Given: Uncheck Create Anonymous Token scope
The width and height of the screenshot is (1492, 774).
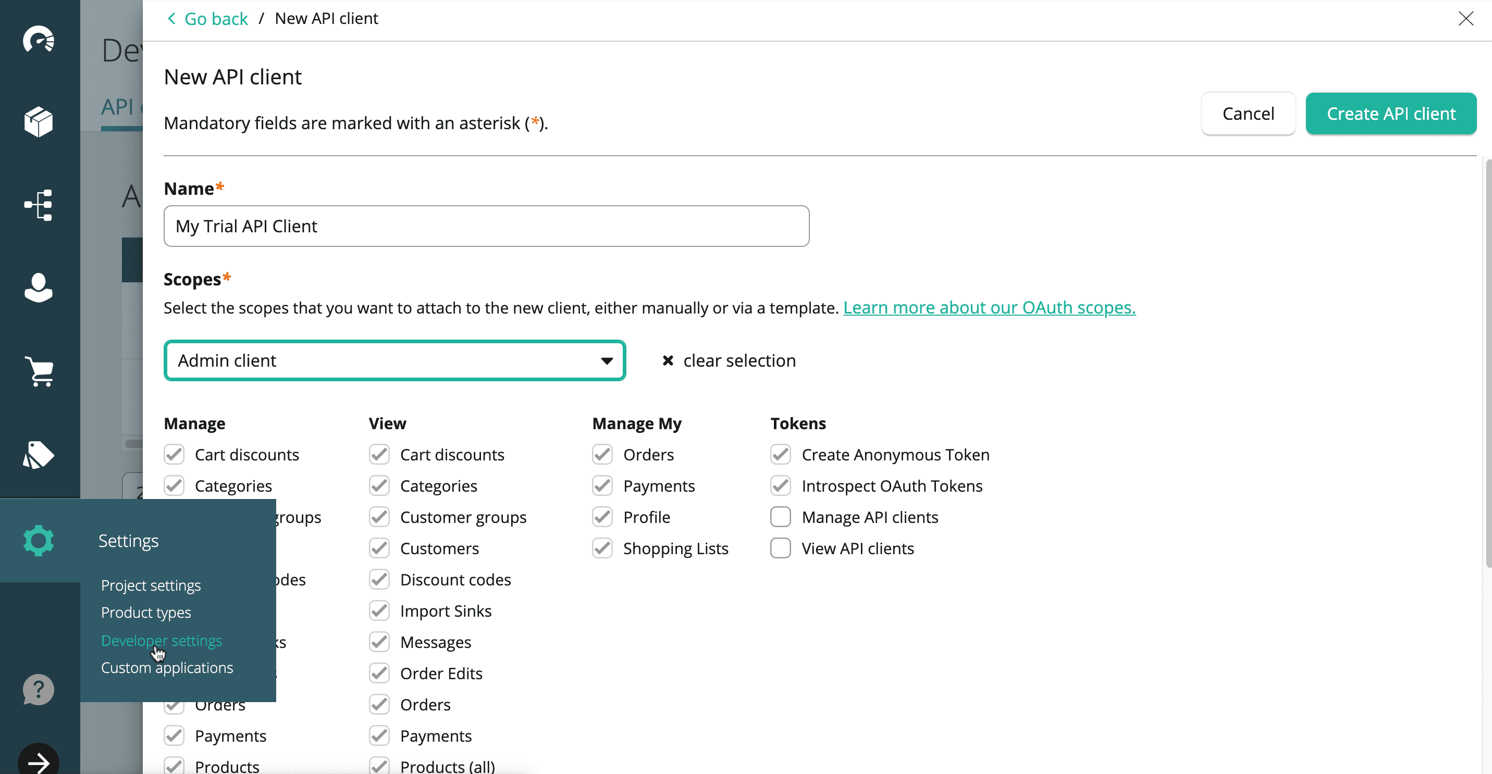Looking at the screenshot, I should (x=780, y=454).
